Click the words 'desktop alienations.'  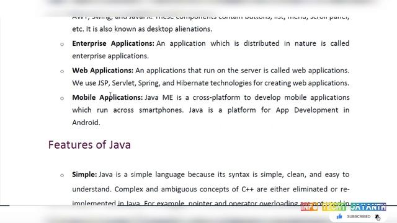pyautogui.click(x=179, y=29)
